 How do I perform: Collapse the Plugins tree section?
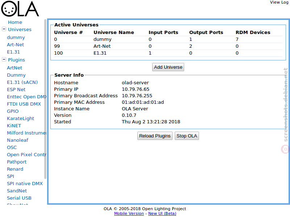coord(4,59)
